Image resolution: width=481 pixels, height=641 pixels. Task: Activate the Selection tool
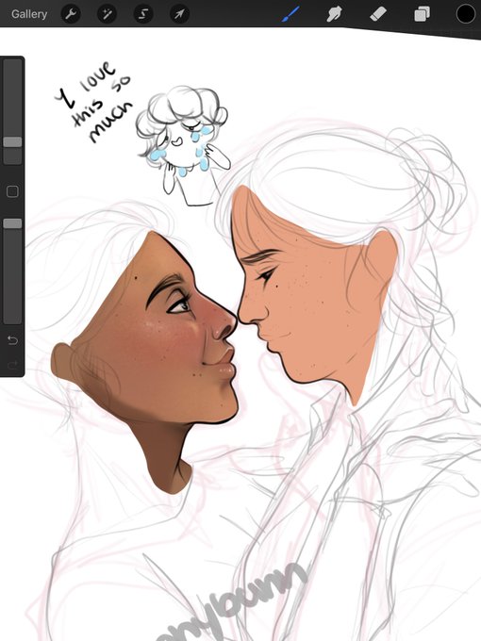(143, 14)
